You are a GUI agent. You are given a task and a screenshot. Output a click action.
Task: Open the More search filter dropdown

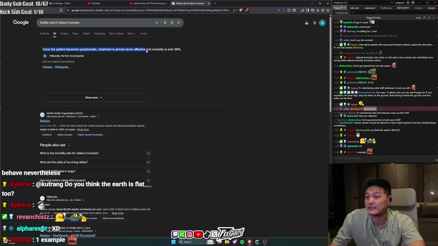pos(131,33)
